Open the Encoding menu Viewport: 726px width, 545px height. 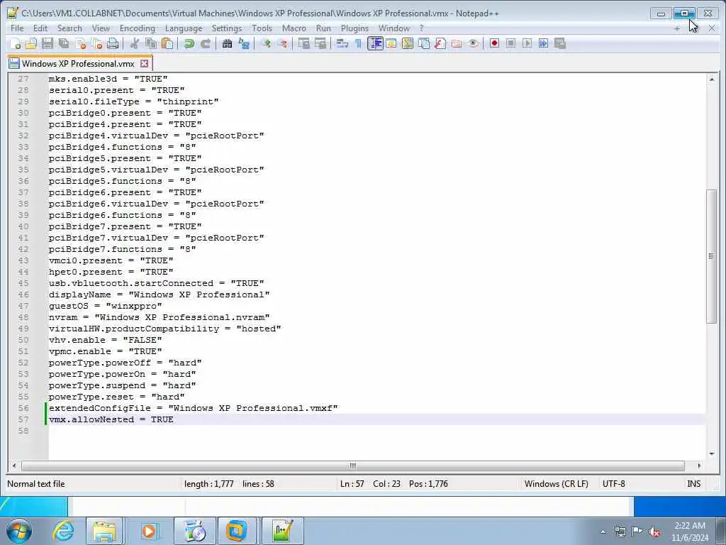(x=138, y=28)
